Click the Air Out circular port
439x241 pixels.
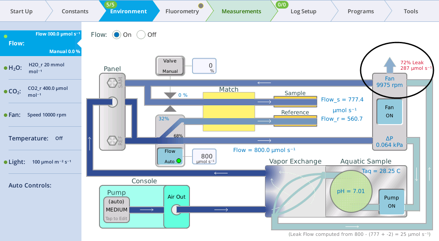(177, 210)
